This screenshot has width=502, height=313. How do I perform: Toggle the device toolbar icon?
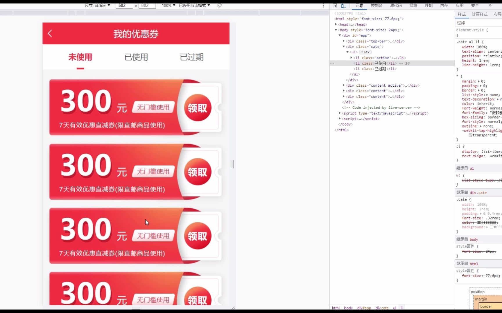coord(343,6)
